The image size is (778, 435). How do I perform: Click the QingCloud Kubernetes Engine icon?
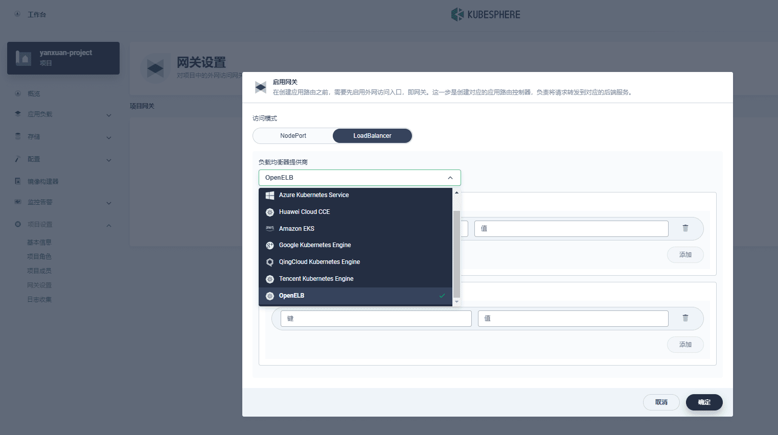[x=270, y=262]
